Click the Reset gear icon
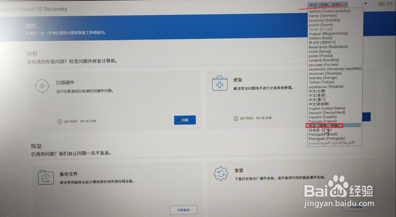 tap(221, 174)
